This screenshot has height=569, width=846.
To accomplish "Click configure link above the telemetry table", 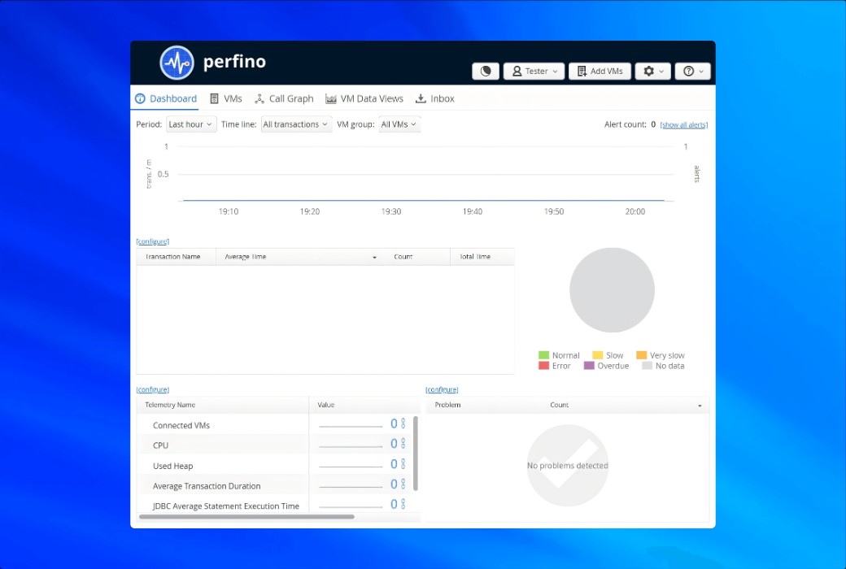I will coord(153,389).
